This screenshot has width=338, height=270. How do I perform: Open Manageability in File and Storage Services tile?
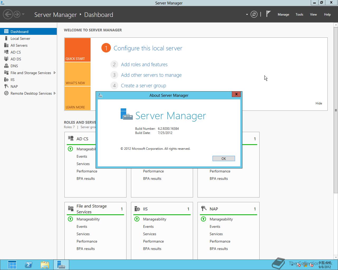click(x=88, y=219)
